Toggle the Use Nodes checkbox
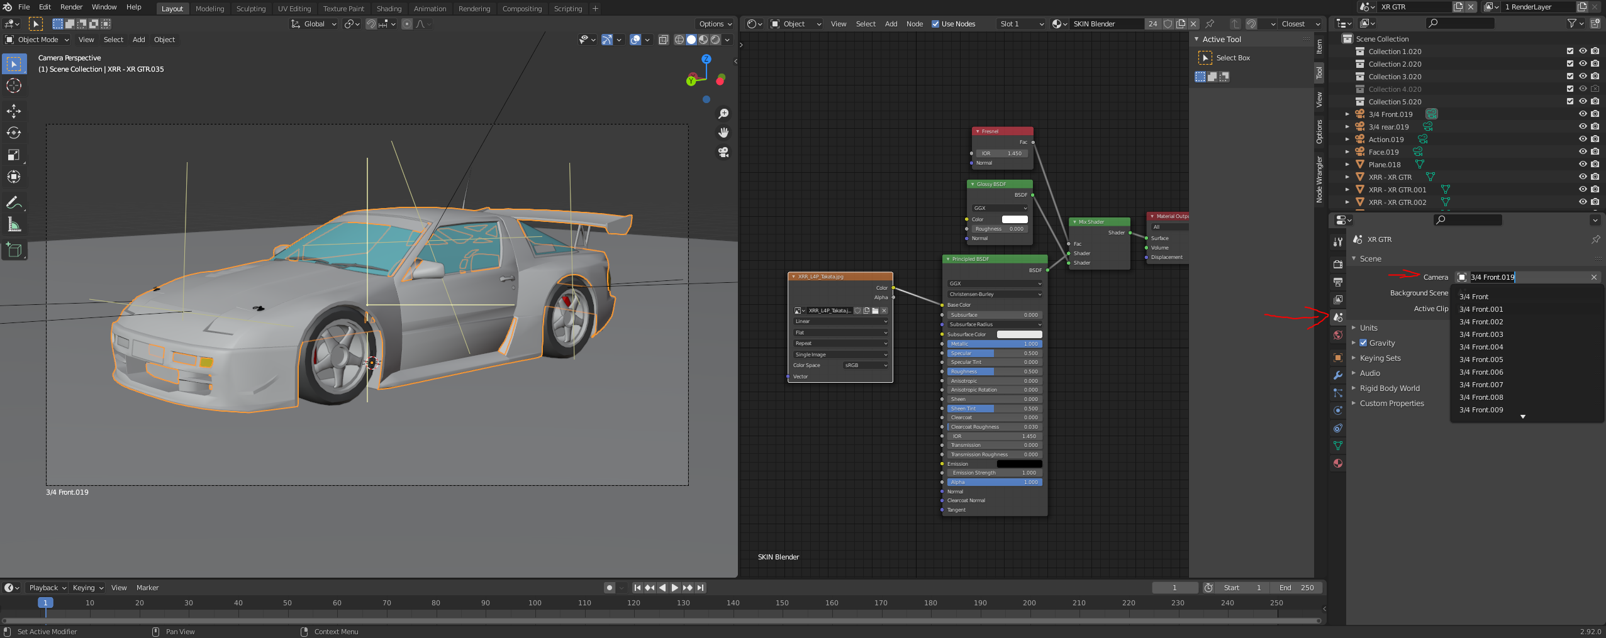Image resolution: width=1606 pixels, height=638 pixels. [935, 24]
